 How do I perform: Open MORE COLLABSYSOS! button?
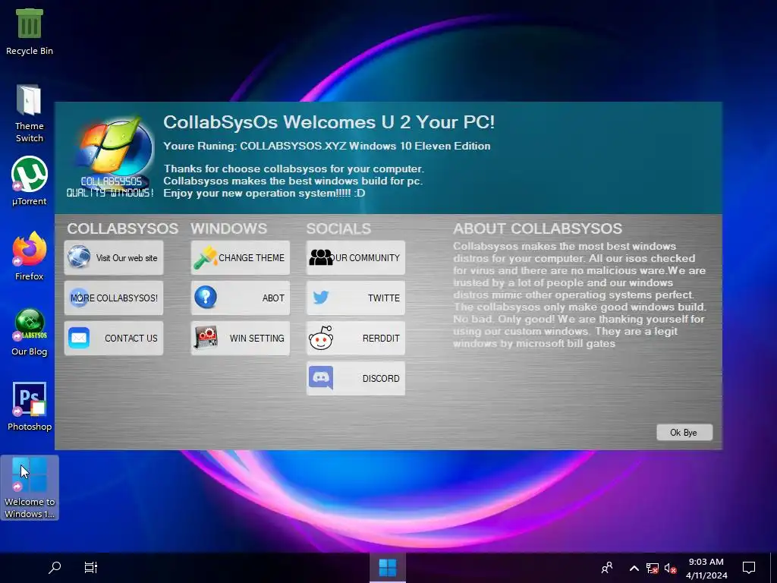click(x=114, y=298)
